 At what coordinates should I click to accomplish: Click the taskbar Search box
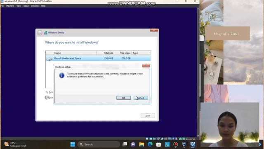(x=99, y=144)
